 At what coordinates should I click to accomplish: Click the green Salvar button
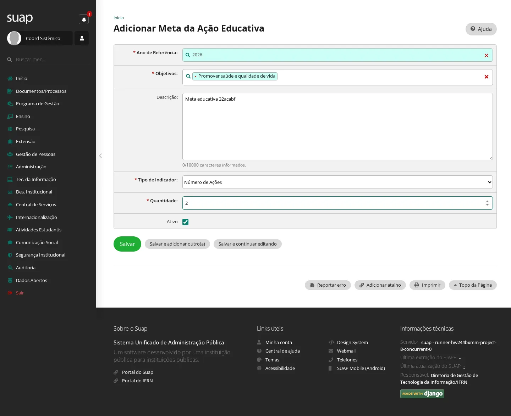pos(127,244)
